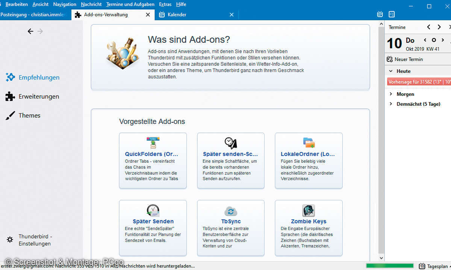
Task: Open Später Senden add-on link
Action: pos(153,221)
